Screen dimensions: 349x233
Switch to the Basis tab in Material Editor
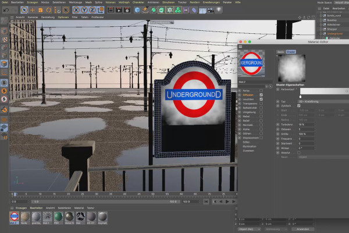click(281, 52)
